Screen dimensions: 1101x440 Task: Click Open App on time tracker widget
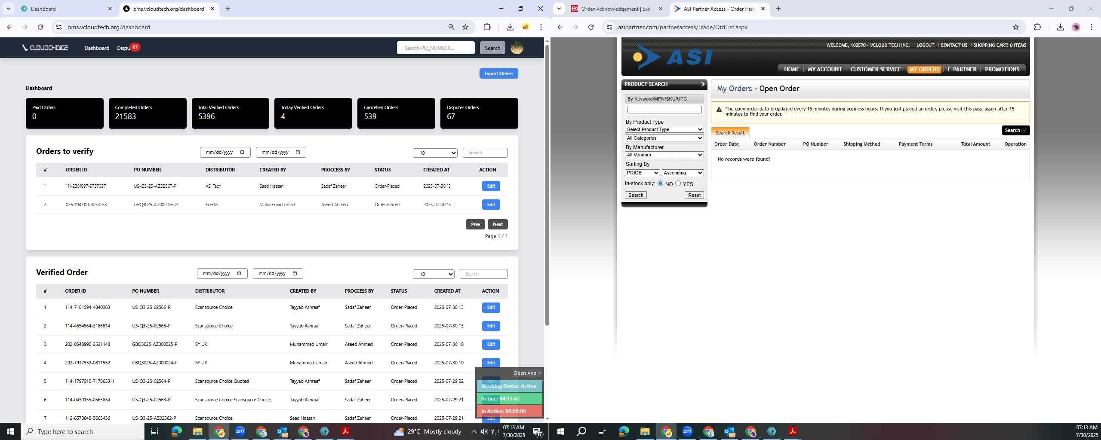point(527,373)
